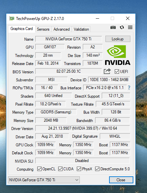Screen dimensions: 147x193
Task: Click the BIOS Version label text
Action: tap(23, 72)
